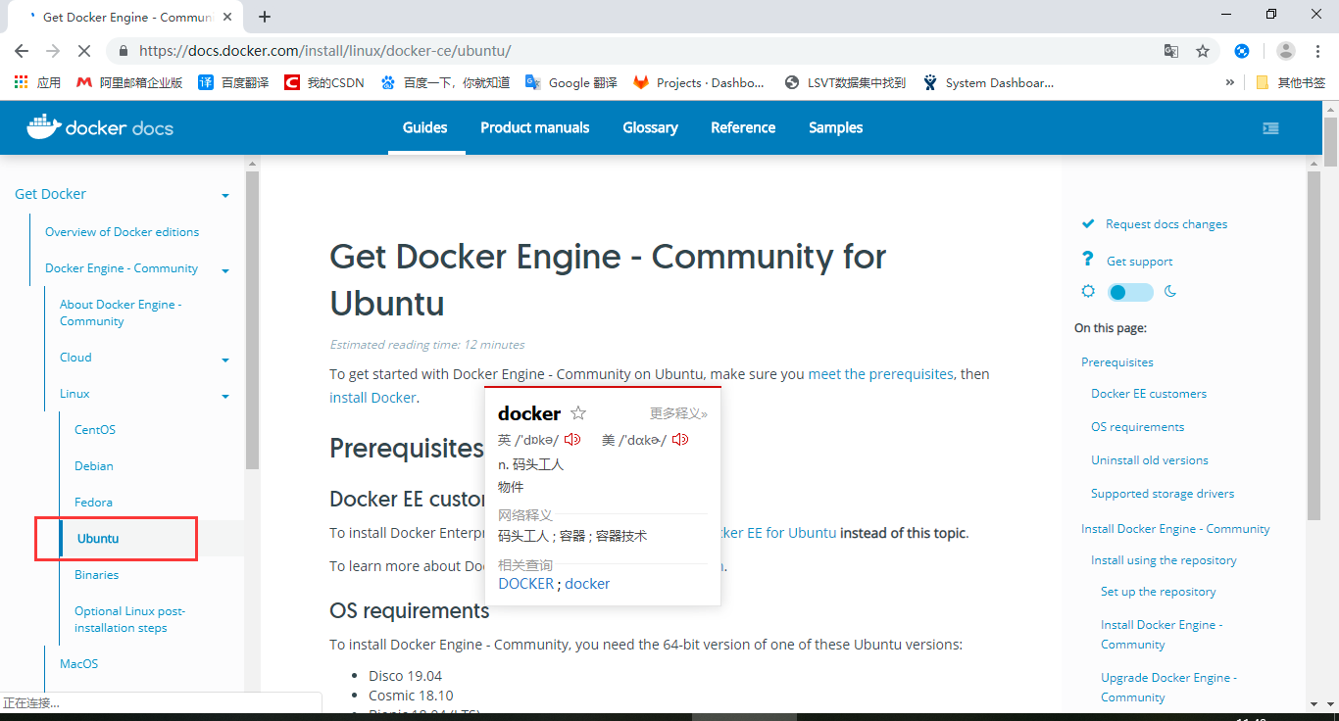Expand the Cloud dropdown in the sidebar
Viewport: 1339px width, 721px height.
pyautogui.click(x=224, y=360)
